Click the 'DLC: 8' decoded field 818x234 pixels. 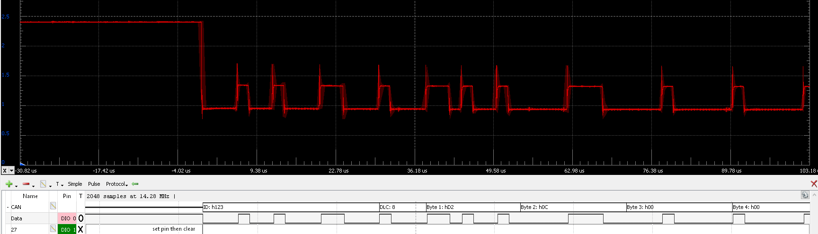point(402,207)
